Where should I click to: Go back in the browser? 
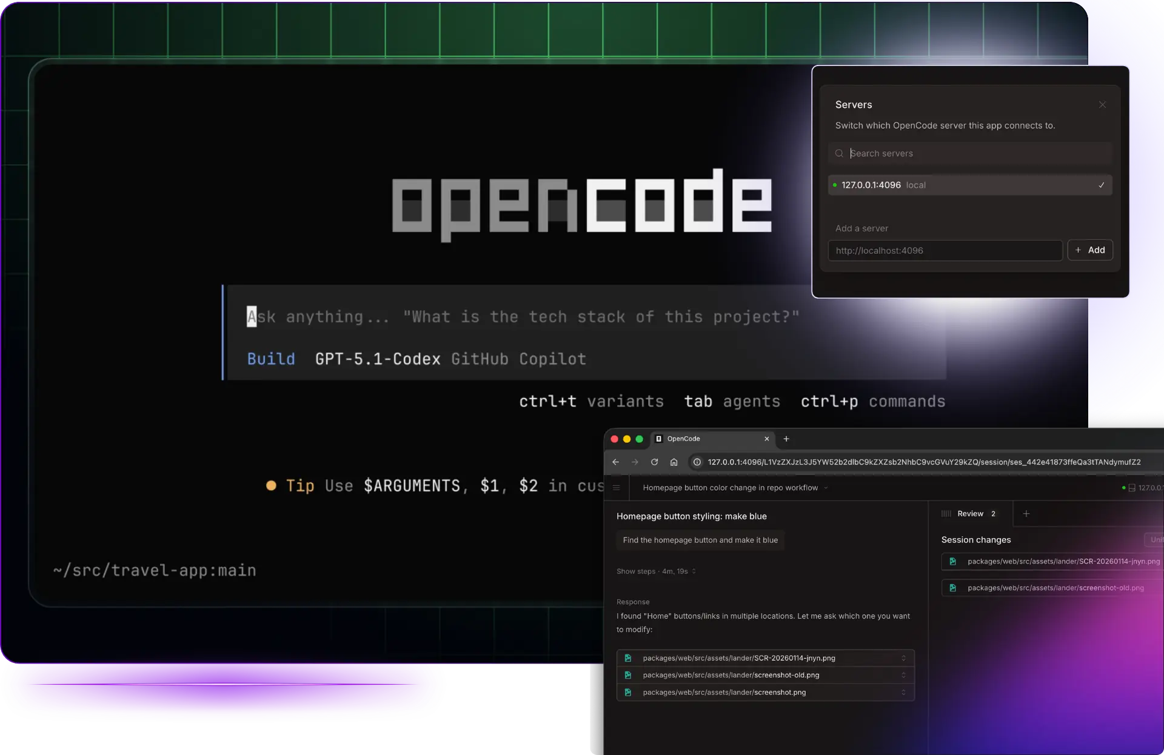click(x=615, y=462)
